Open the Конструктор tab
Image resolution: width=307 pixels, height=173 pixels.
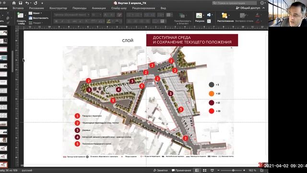click(x=58, y=8)
